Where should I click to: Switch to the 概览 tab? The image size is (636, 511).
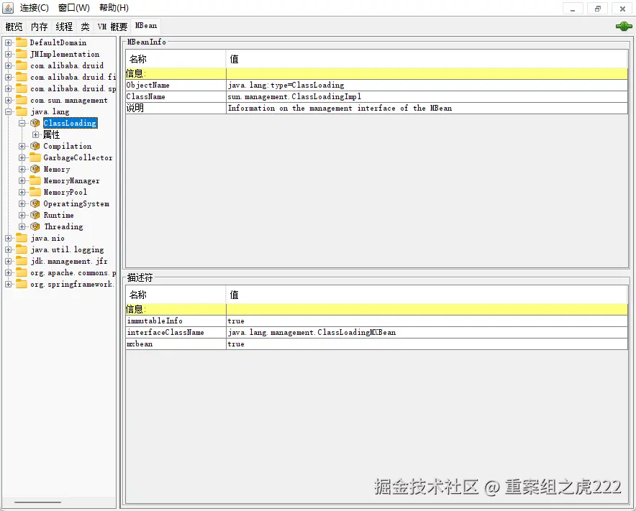click(14, 27)
